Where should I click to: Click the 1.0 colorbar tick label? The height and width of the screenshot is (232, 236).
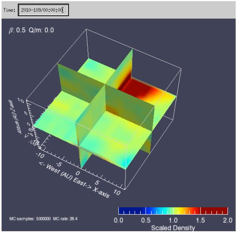click(173, 220)
